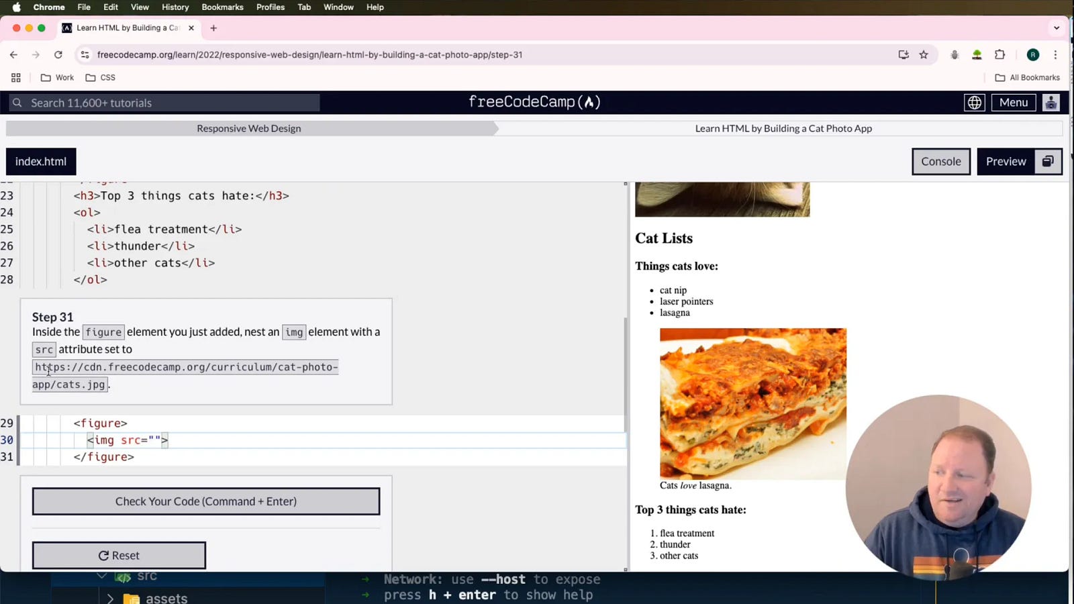Open the user profile avatar icon

1051,103
